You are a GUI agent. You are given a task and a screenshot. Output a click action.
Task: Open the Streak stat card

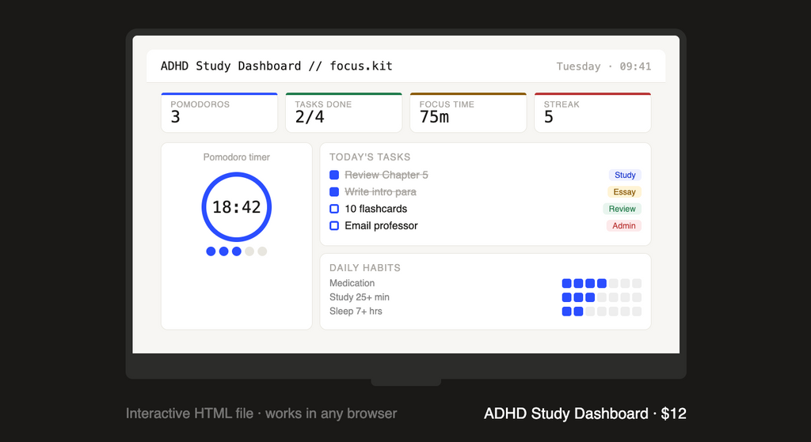(592, 112)
